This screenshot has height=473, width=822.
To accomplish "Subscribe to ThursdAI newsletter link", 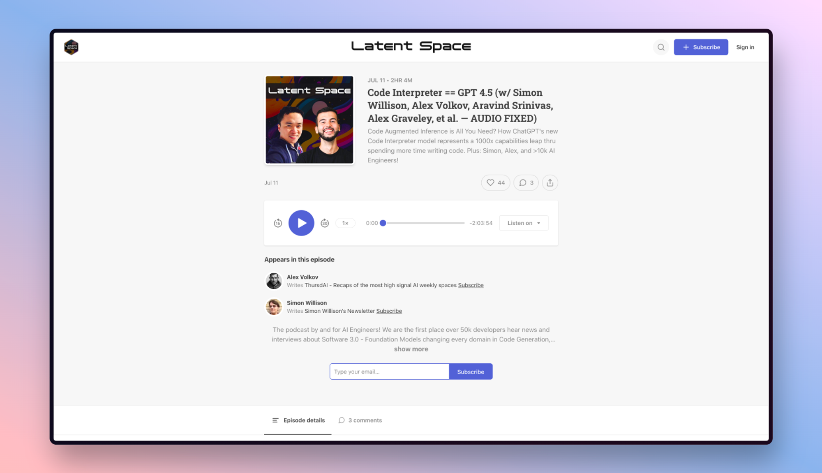I will [471, 285].
